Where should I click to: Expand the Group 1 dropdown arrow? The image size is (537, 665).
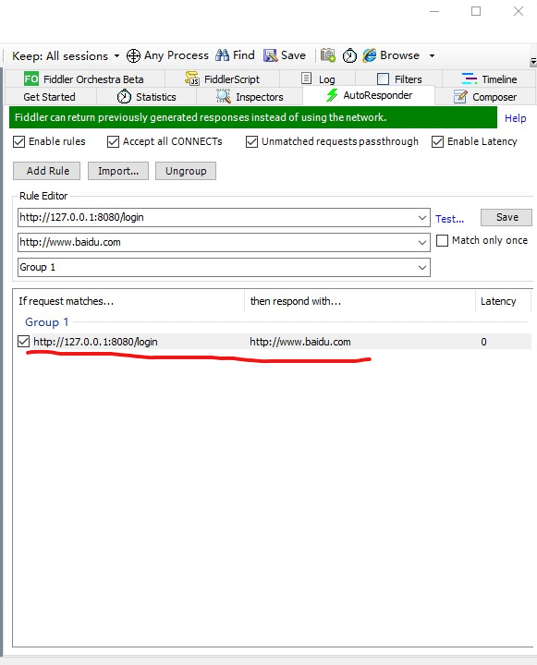pos(422,268)
